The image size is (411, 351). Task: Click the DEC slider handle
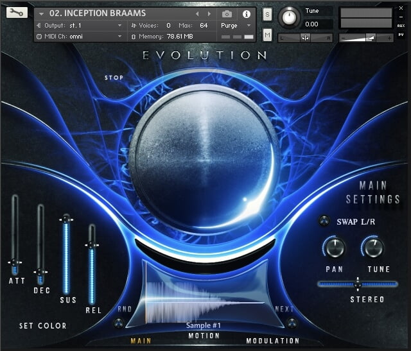click(x=40, y=272)
